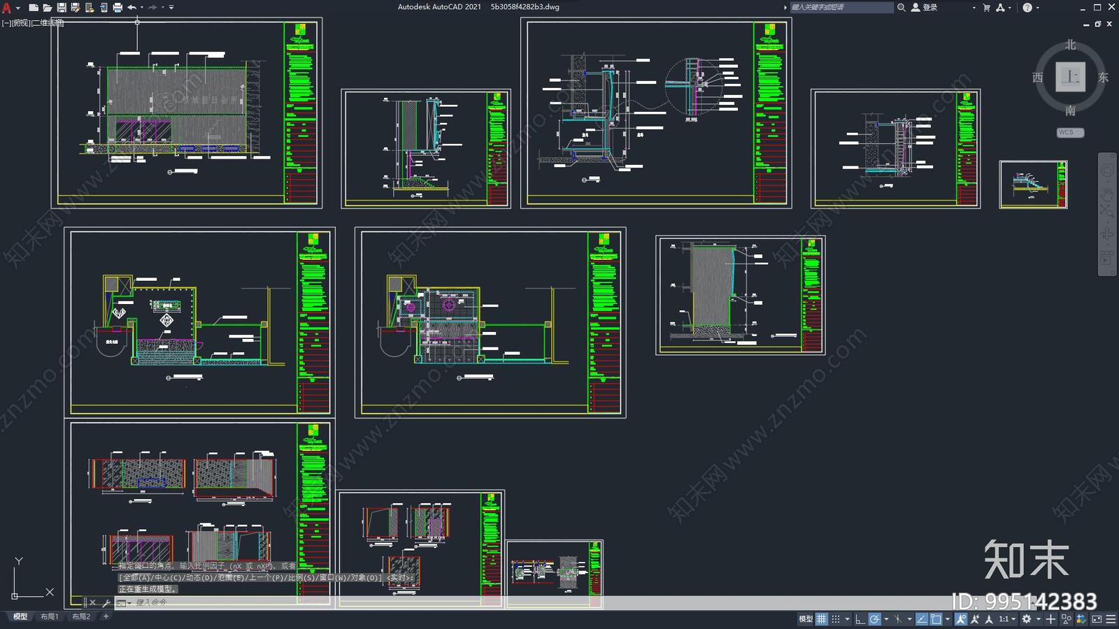Open the status bar customization menu
The height and width of the screenshot is (629, 1119).
(x=1111, y=619)
